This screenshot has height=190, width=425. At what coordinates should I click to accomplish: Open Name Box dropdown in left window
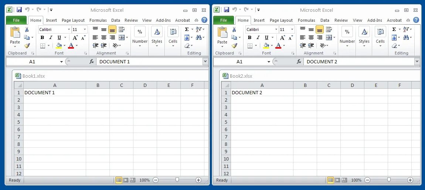click(x=61, y=62)
